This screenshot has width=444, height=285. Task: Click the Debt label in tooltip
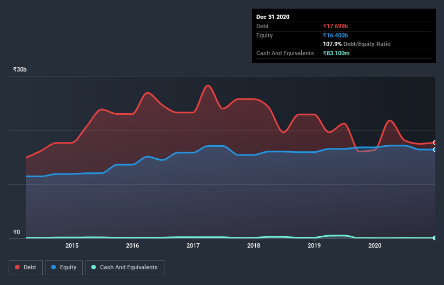[262, 26]
